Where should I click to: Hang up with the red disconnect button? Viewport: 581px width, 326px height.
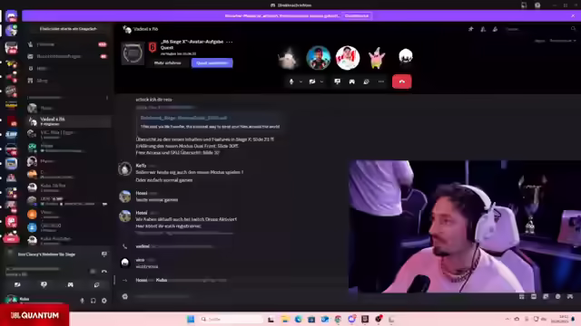(x=401, y=81)
